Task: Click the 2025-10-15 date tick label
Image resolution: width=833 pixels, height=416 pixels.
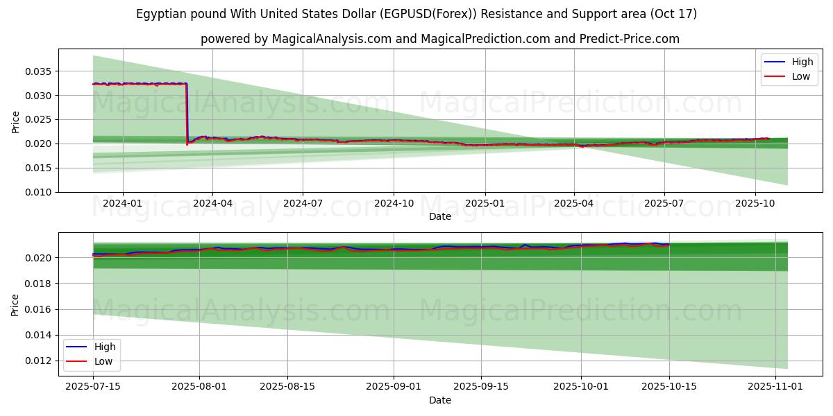Action: point(669,387)
